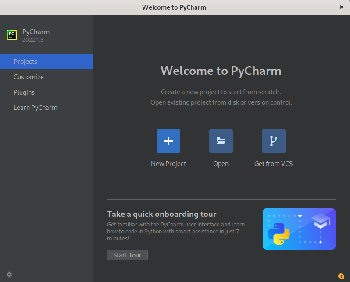Close the Welcome to PyCharm window
The image size is (350, 282).
(342, 7)
